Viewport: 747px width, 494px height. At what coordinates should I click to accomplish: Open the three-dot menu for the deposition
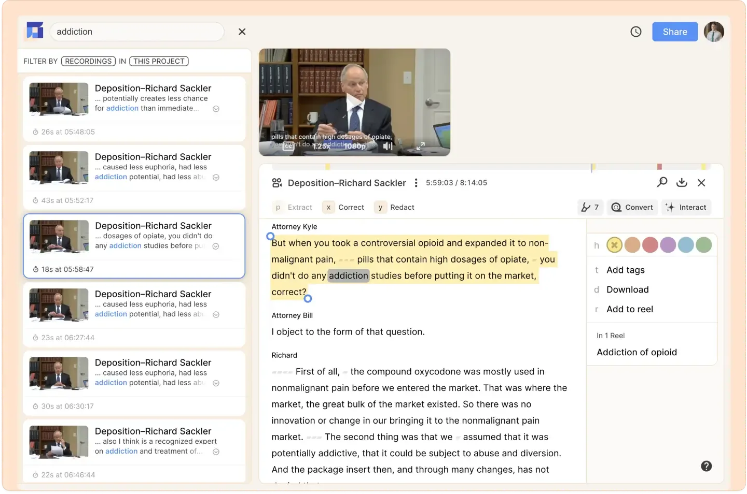(x=416, y=183)
